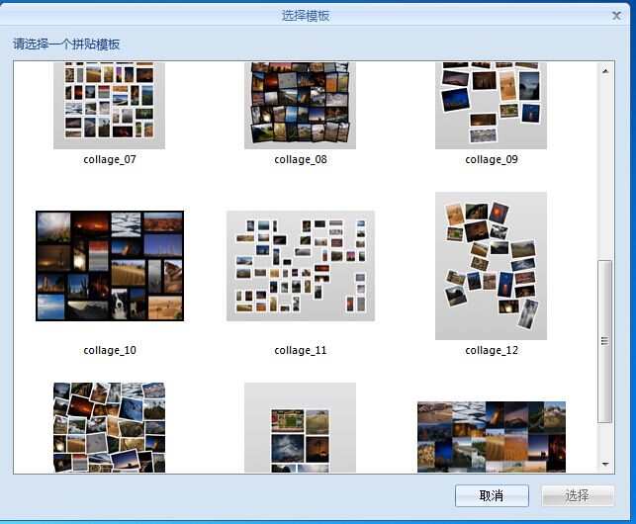Choose the collage_10 dark grid thumbnail

click(x=110, y=266)
